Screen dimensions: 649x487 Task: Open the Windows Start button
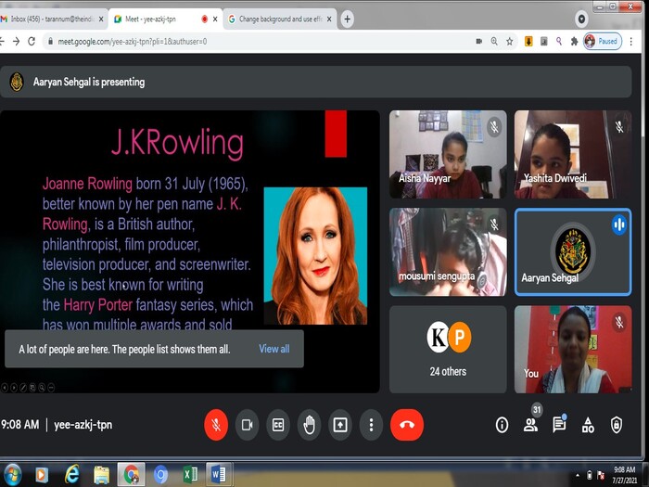pos(12,475)
